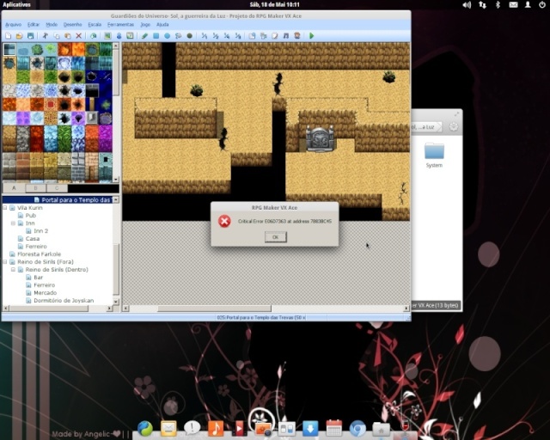Click the Cut toolbar icon
This screenshot has height=440, width=550.
(x=46, y=36)
